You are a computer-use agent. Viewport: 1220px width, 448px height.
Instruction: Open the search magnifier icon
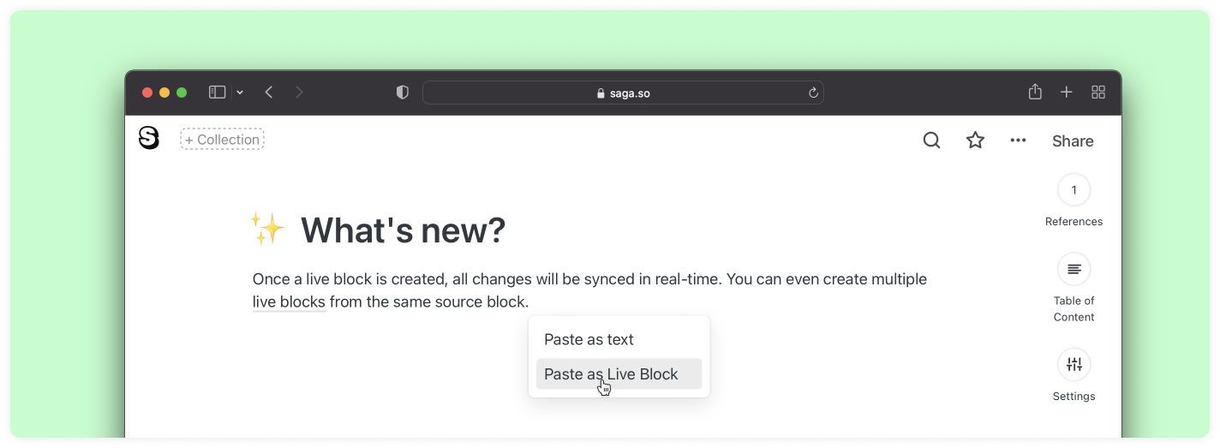pos(931,140)
